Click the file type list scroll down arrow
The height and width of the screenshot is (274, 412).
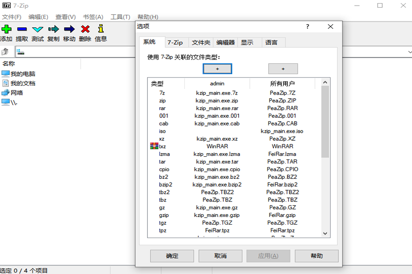pyautogui.click(x=325, y=233)
